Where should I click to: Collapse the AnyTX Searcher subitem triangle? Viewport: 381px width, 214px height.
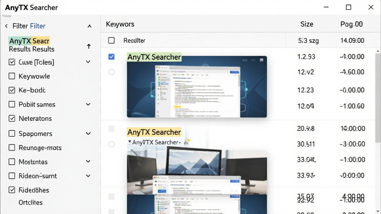[129, 142]
